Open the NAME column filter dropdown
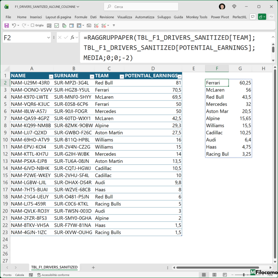Image resolution: width=278 pixels, height=278 pixels. (x=51, y=76)
